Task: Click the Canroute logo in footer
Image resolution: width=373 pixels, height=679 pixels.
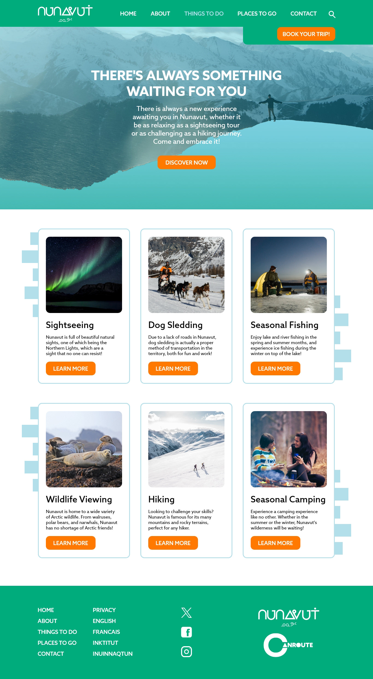Action: click(x=288, y=645)
